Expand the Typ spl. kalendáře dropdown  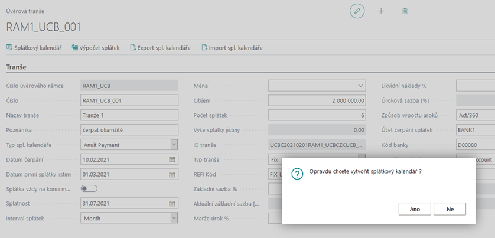click(x=174, y=144)
